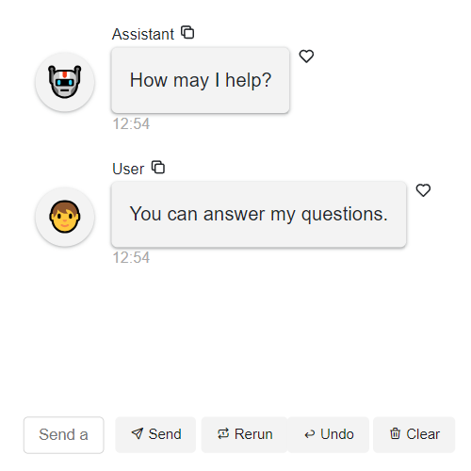Rerun the last response
Viewport: 471px width, 471px height.
[244, 434]
